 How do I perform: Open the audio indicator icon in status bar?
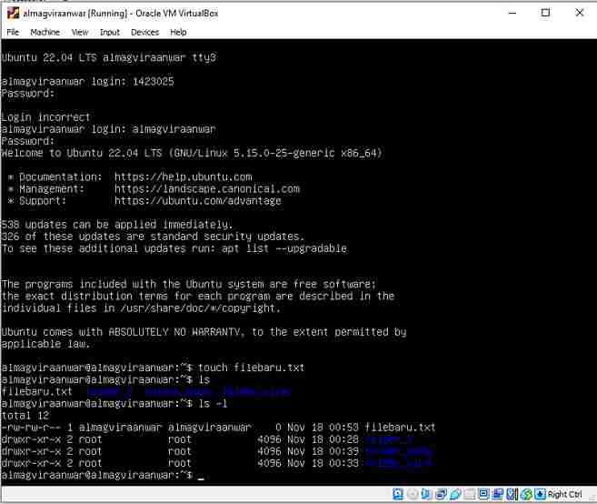[x=426, y=494]
